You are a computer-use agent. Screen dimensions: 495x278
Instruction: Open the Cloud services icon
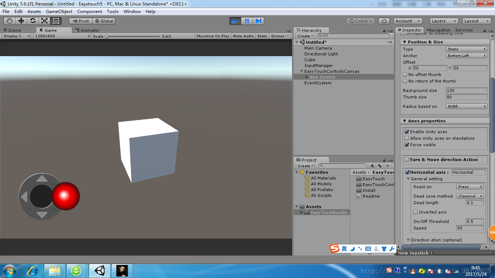pyautogui.click(x=384, y=21)
